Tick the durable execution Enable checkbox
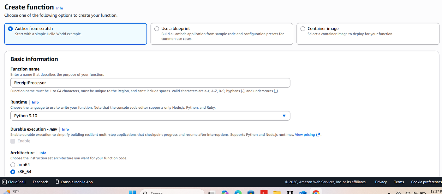 [13, 141]
